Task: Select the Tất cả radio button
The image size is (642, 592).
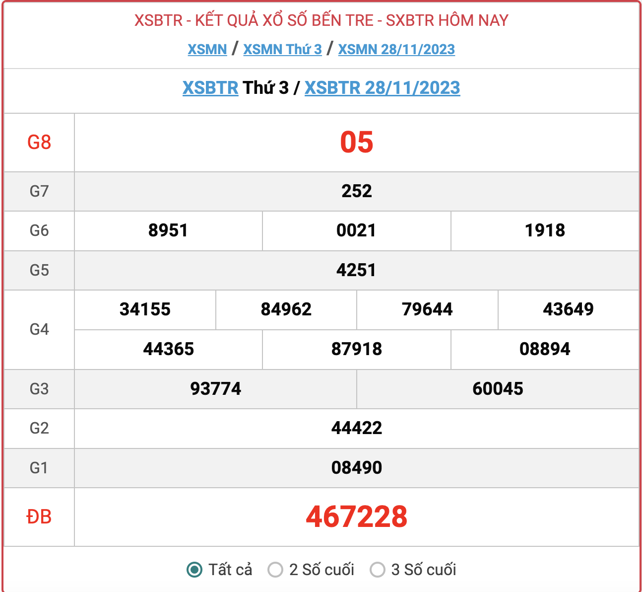Action: [194, 570]
